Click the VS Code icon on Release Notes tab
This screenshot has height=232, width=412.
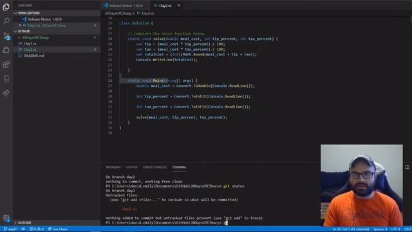coord(106,6)
